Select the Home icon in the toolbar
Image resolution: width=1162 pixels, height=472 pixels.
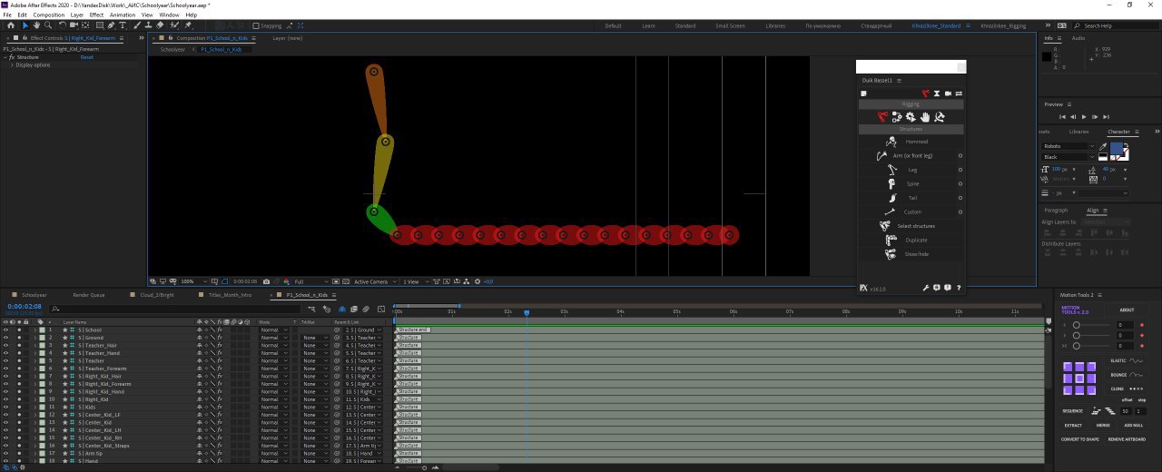click(x=11, y=25)
